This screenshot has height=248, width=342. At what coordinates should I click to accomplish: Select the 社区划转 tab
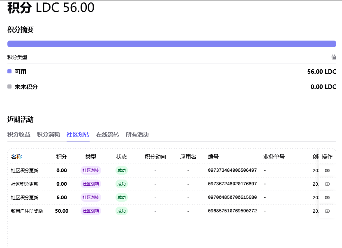tap(78, 135)
